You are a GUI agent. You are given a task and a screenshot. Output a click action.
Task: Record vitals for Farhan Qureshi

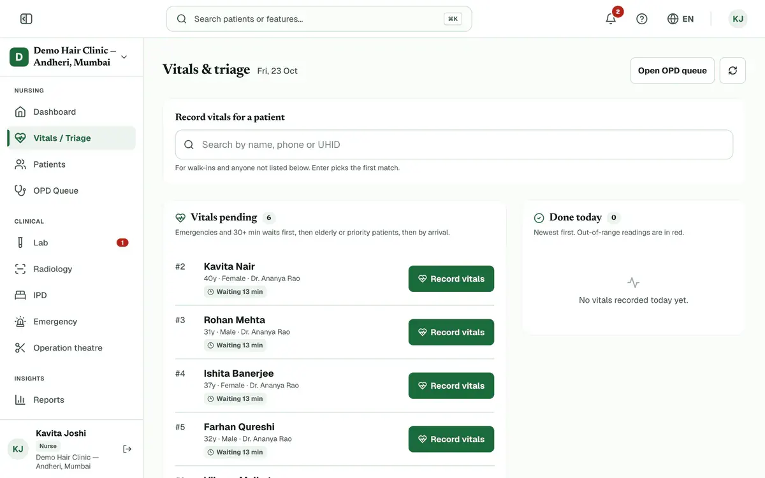click(x=451, y=440)
